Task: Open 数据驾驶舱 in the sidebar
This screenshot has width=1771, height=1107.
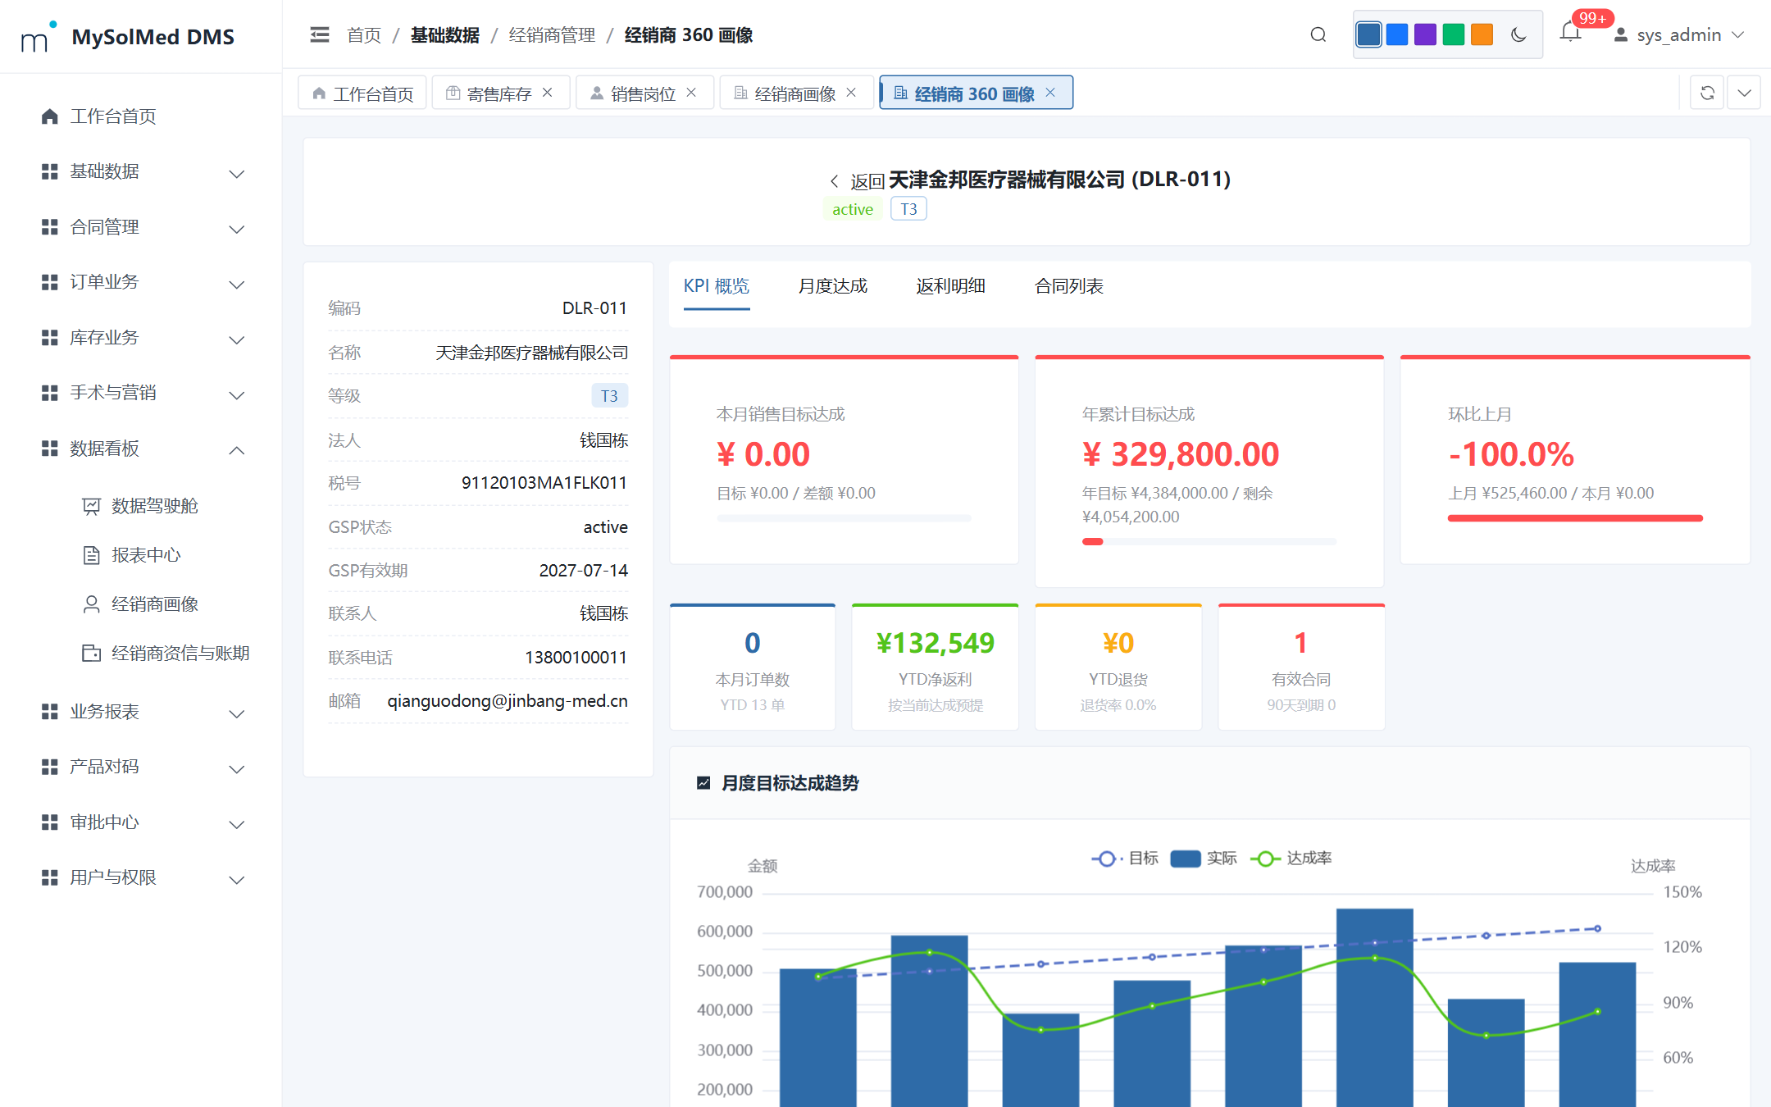Action: [141, 506]
